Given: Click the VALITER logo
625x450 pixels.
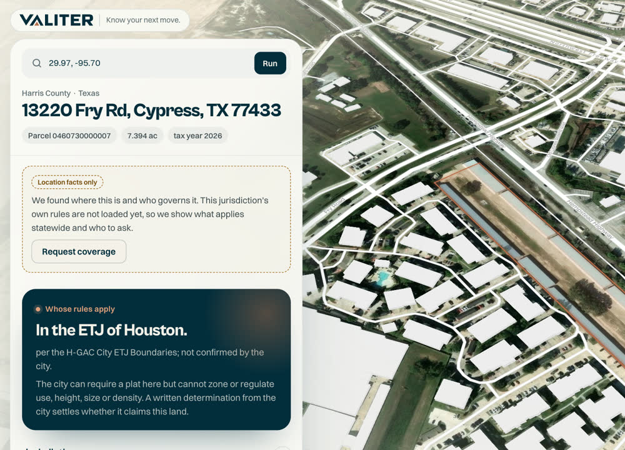Looking at the screenshot, I should (56, 20).
